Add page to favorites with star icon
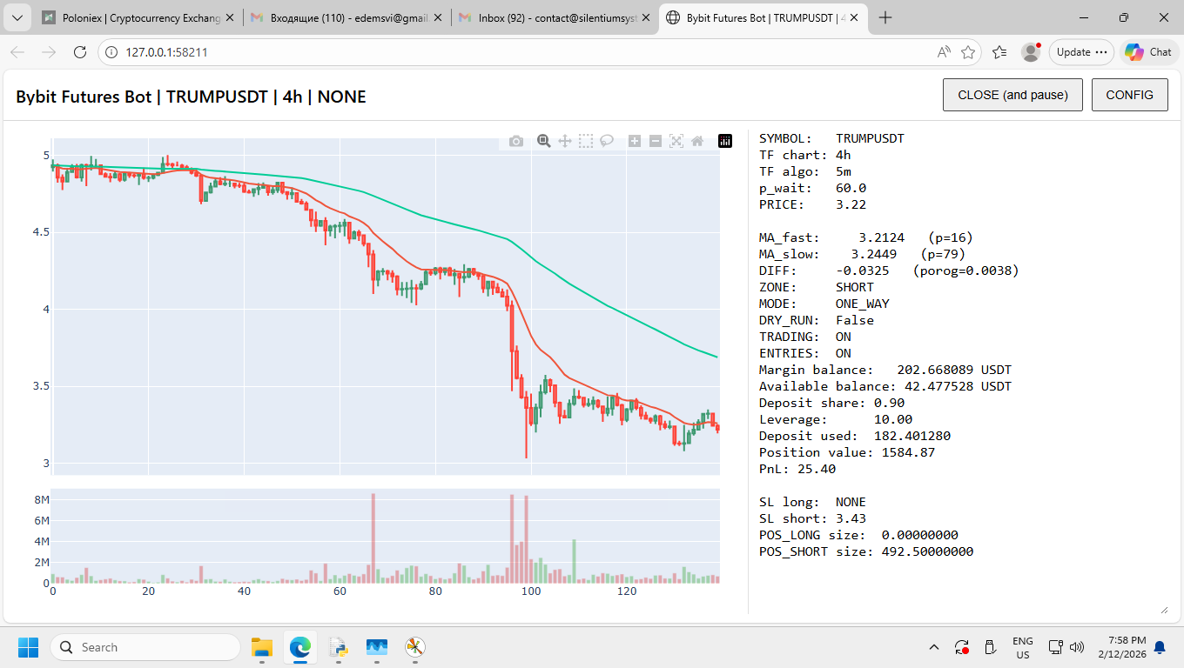 click(x=968, y=52)
